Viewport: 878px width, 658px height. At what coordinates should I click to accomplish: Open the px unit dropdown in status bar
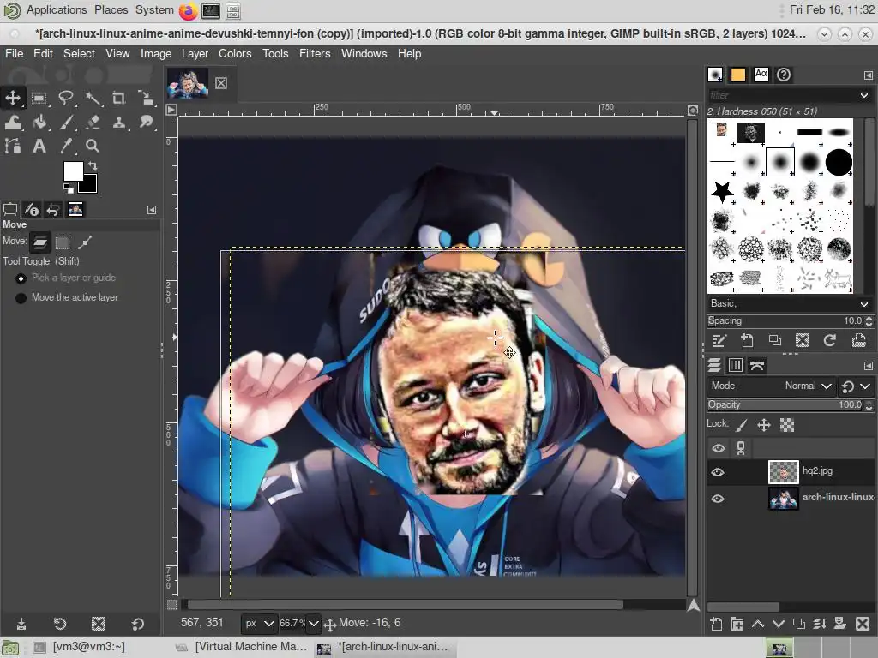tap(259, 624)
